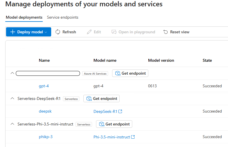
Task: Click external link icon beside Phi-3.5-mini-instruct
Action: (133, 137)
